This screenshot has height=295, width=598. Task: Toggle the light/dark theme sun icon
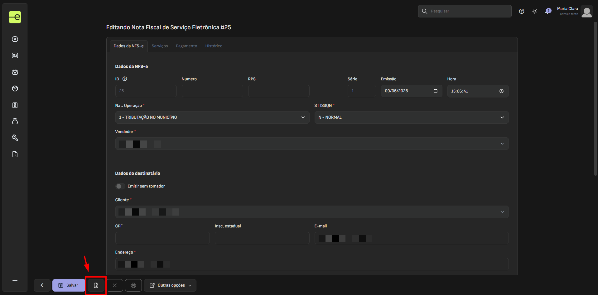coord(535,11)
